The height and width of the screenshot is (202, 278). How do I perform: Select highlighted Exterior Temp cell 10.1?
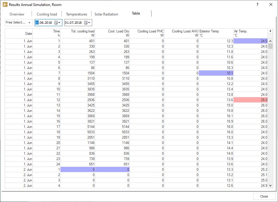point(216,73)
